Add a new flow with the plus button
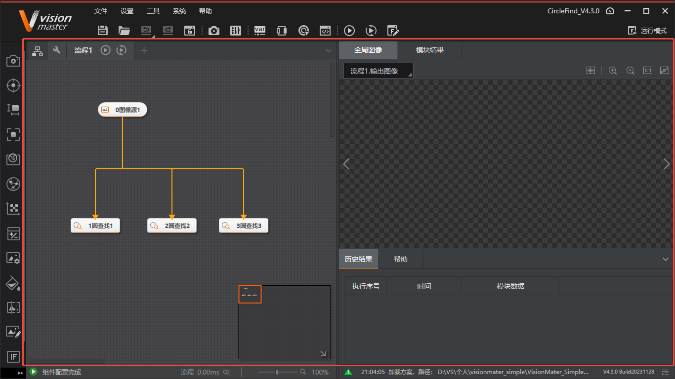 point(144,50)
